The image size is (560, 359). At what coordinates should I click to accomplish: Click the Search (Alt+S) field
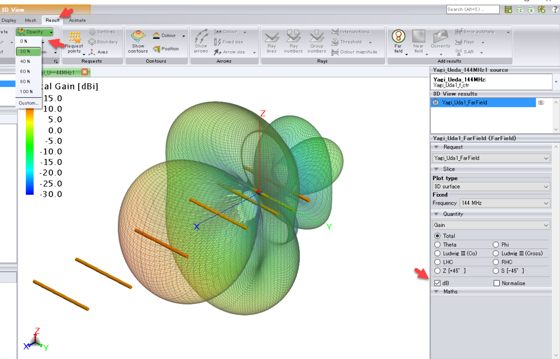(473, 9)
